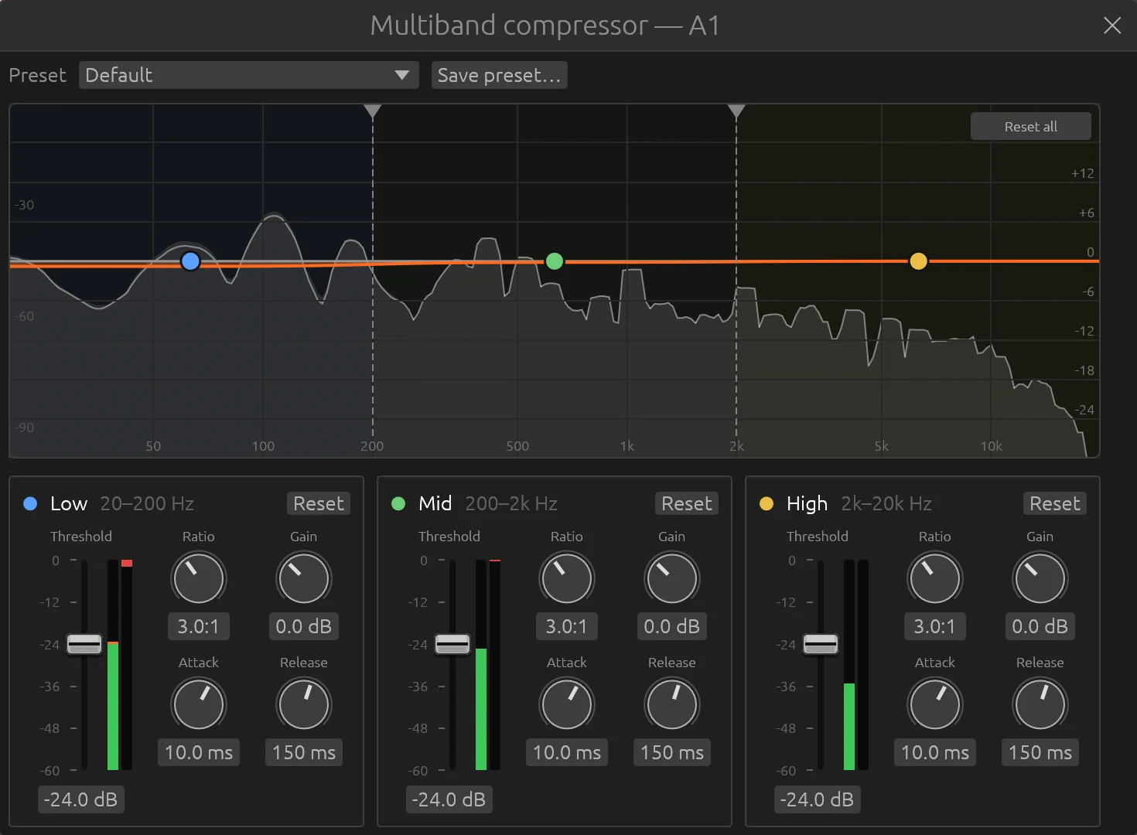
Task: Click the High band -24.0 dB threshold value field
Action: click(818, 799)
